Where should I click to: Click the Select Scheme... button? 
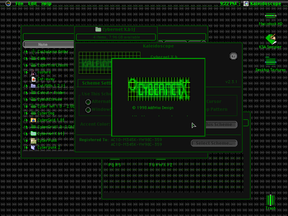click(x=214, y=143)
